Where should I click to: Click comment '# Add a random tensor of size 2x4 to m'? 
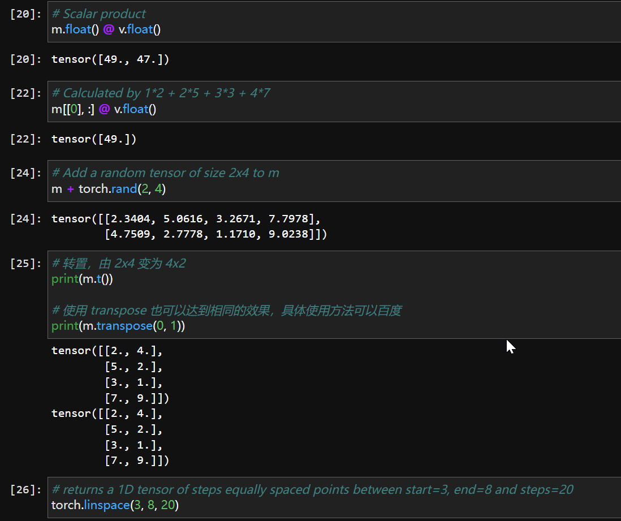tap(165, 173)
